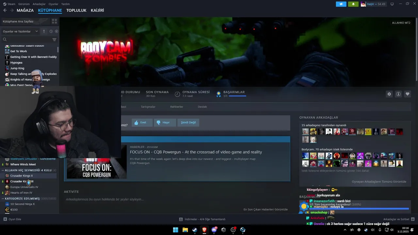Go to MAĞAZA tab
The height and width of the screenshot is (235, 418).
(x=25, y=10)
